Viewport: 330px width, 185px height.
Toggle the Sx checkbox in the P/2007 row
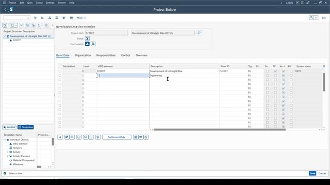point(267,71)
